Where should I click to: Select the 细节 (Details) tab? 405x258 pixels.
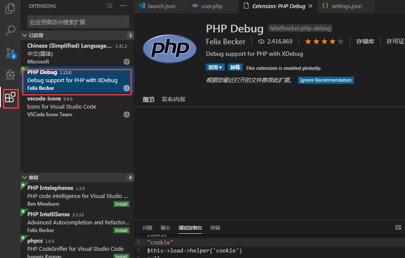point(148,99)
